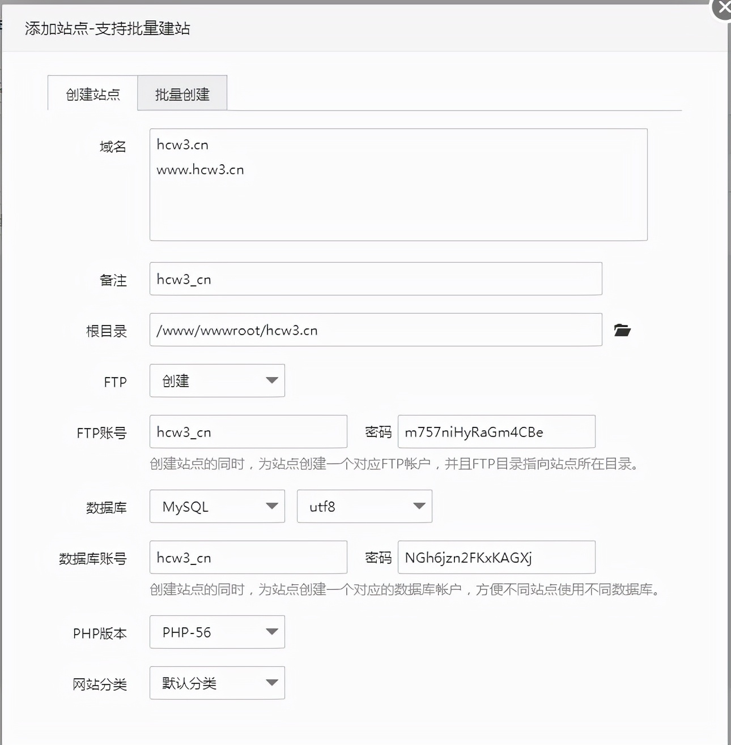Click the 根目录 label

click(x=107, y=331)
